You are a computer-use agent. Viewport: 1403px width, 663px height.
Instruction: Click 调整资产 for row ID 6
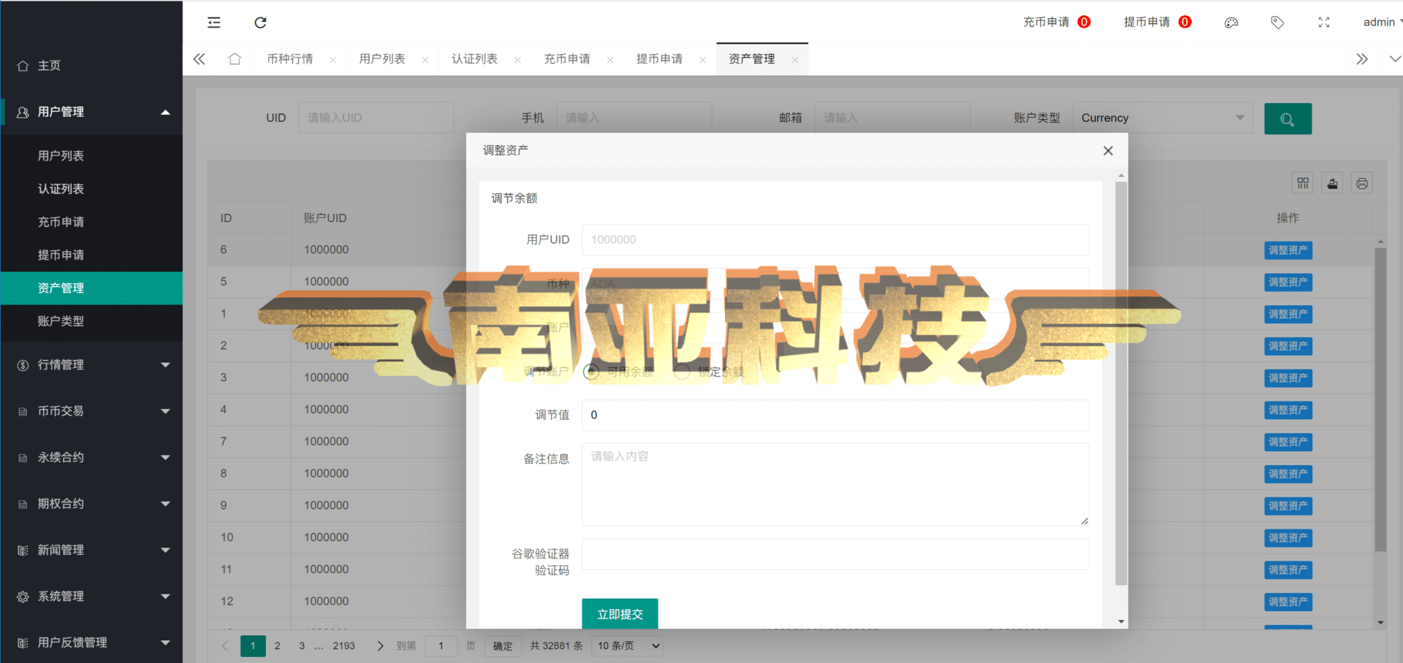coord(1288,250)
